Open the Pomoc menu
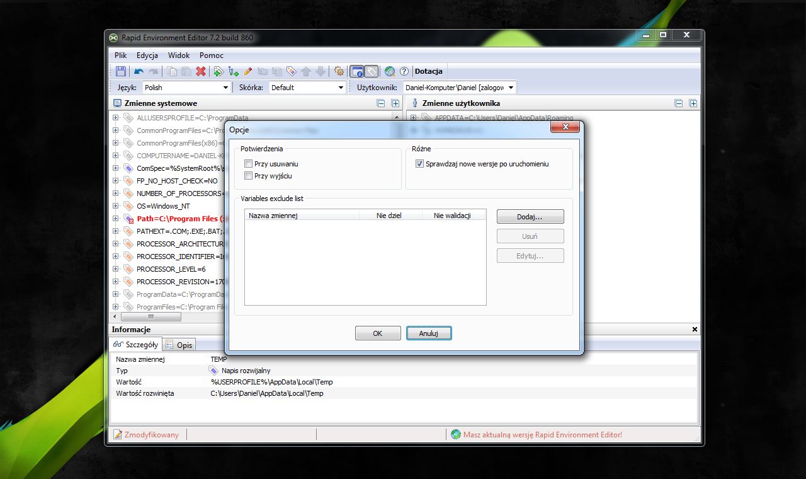The width and height of the screenshot is (806, 479). (x=212, y=55)
